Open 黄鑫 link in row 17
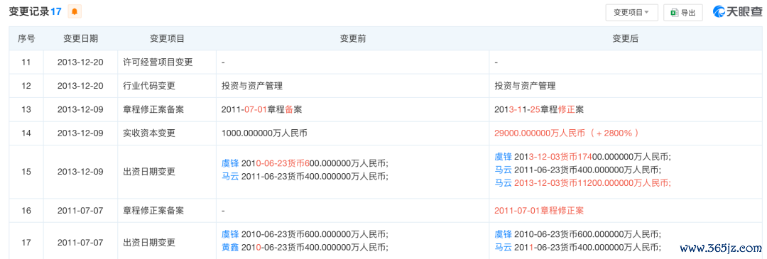The image size is (767, 259). tap(230, 247)
